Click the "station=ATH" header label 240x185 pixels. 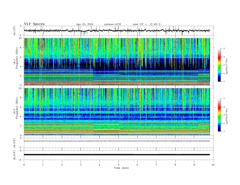click(112, 24)
